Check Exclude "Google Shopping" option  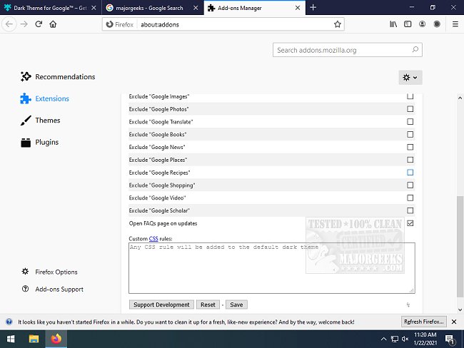tap(410, 185)
